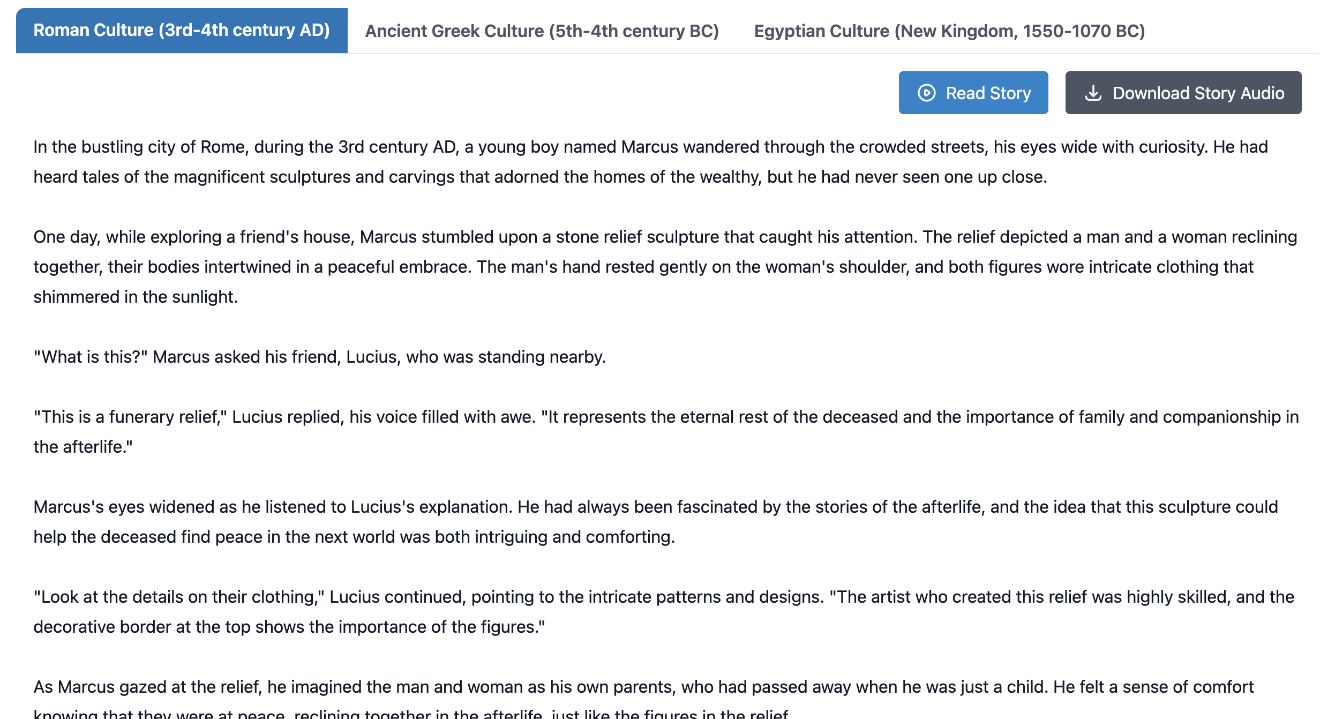This screenshot has height=719, width=1335.
Task: Click the paragraph beginning "In the bustling city"
Action: click(x=651, y=162)
